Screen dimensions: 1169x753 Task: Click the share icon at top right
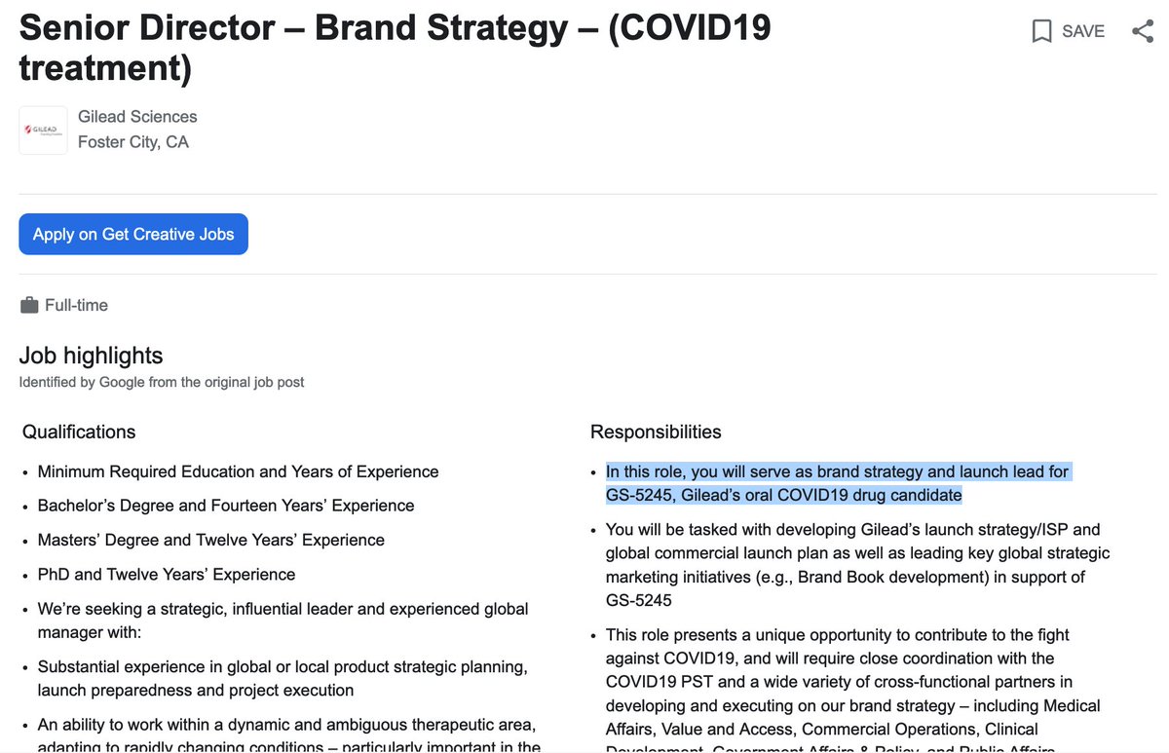pos(1143,32)
